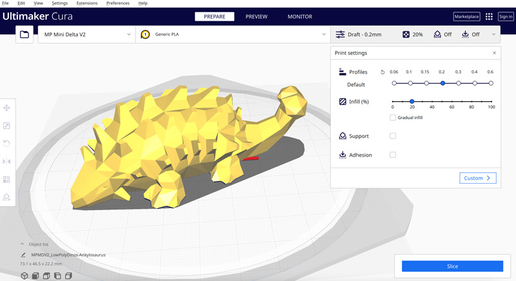Select the 0.3 profile layer height
Screen dimensions: 516x281
coord(459,83)
